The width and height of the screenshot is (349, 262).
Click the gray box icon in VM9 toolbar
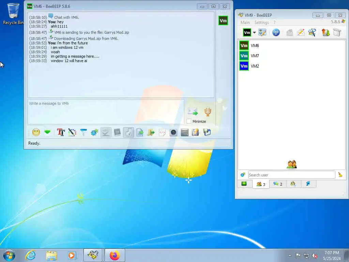[x=337, y=32]
